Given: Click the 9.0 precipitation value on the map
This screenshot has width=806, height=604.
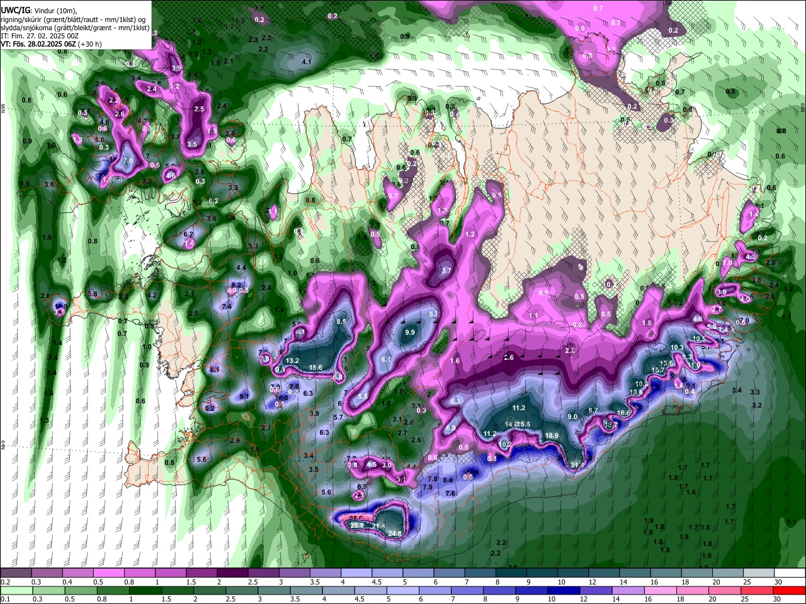Looking at the screenshot, I should pos(572,417).
